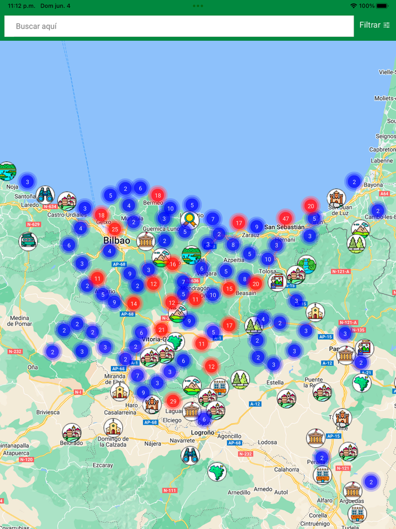The width and height of the screenshot is (396, 529).
Task: Select the pine trees icon near Estella
Action: tap(240, 379)
